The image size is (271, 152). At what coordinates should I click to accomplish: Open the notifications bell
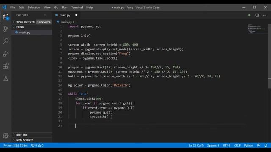(265, 145)
